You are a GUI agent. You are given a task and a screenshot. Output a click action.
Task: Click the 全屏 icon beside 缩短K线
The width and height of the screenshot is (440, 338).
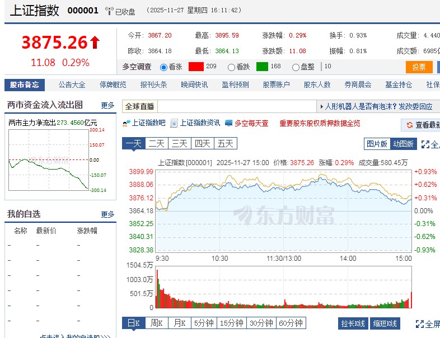click(420, 324)
